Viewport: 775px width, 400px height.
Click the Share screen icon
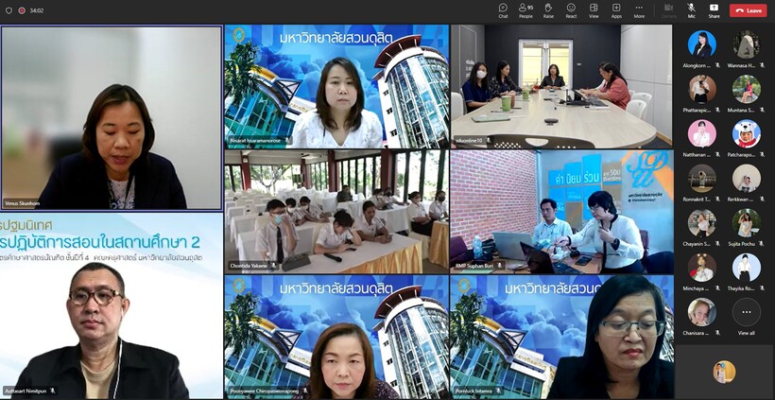(714, 9)
